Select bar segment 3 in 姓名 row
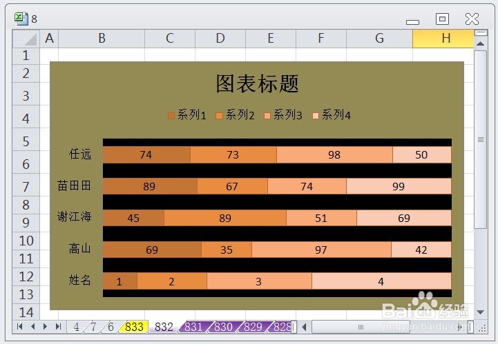 pos(259,281)
